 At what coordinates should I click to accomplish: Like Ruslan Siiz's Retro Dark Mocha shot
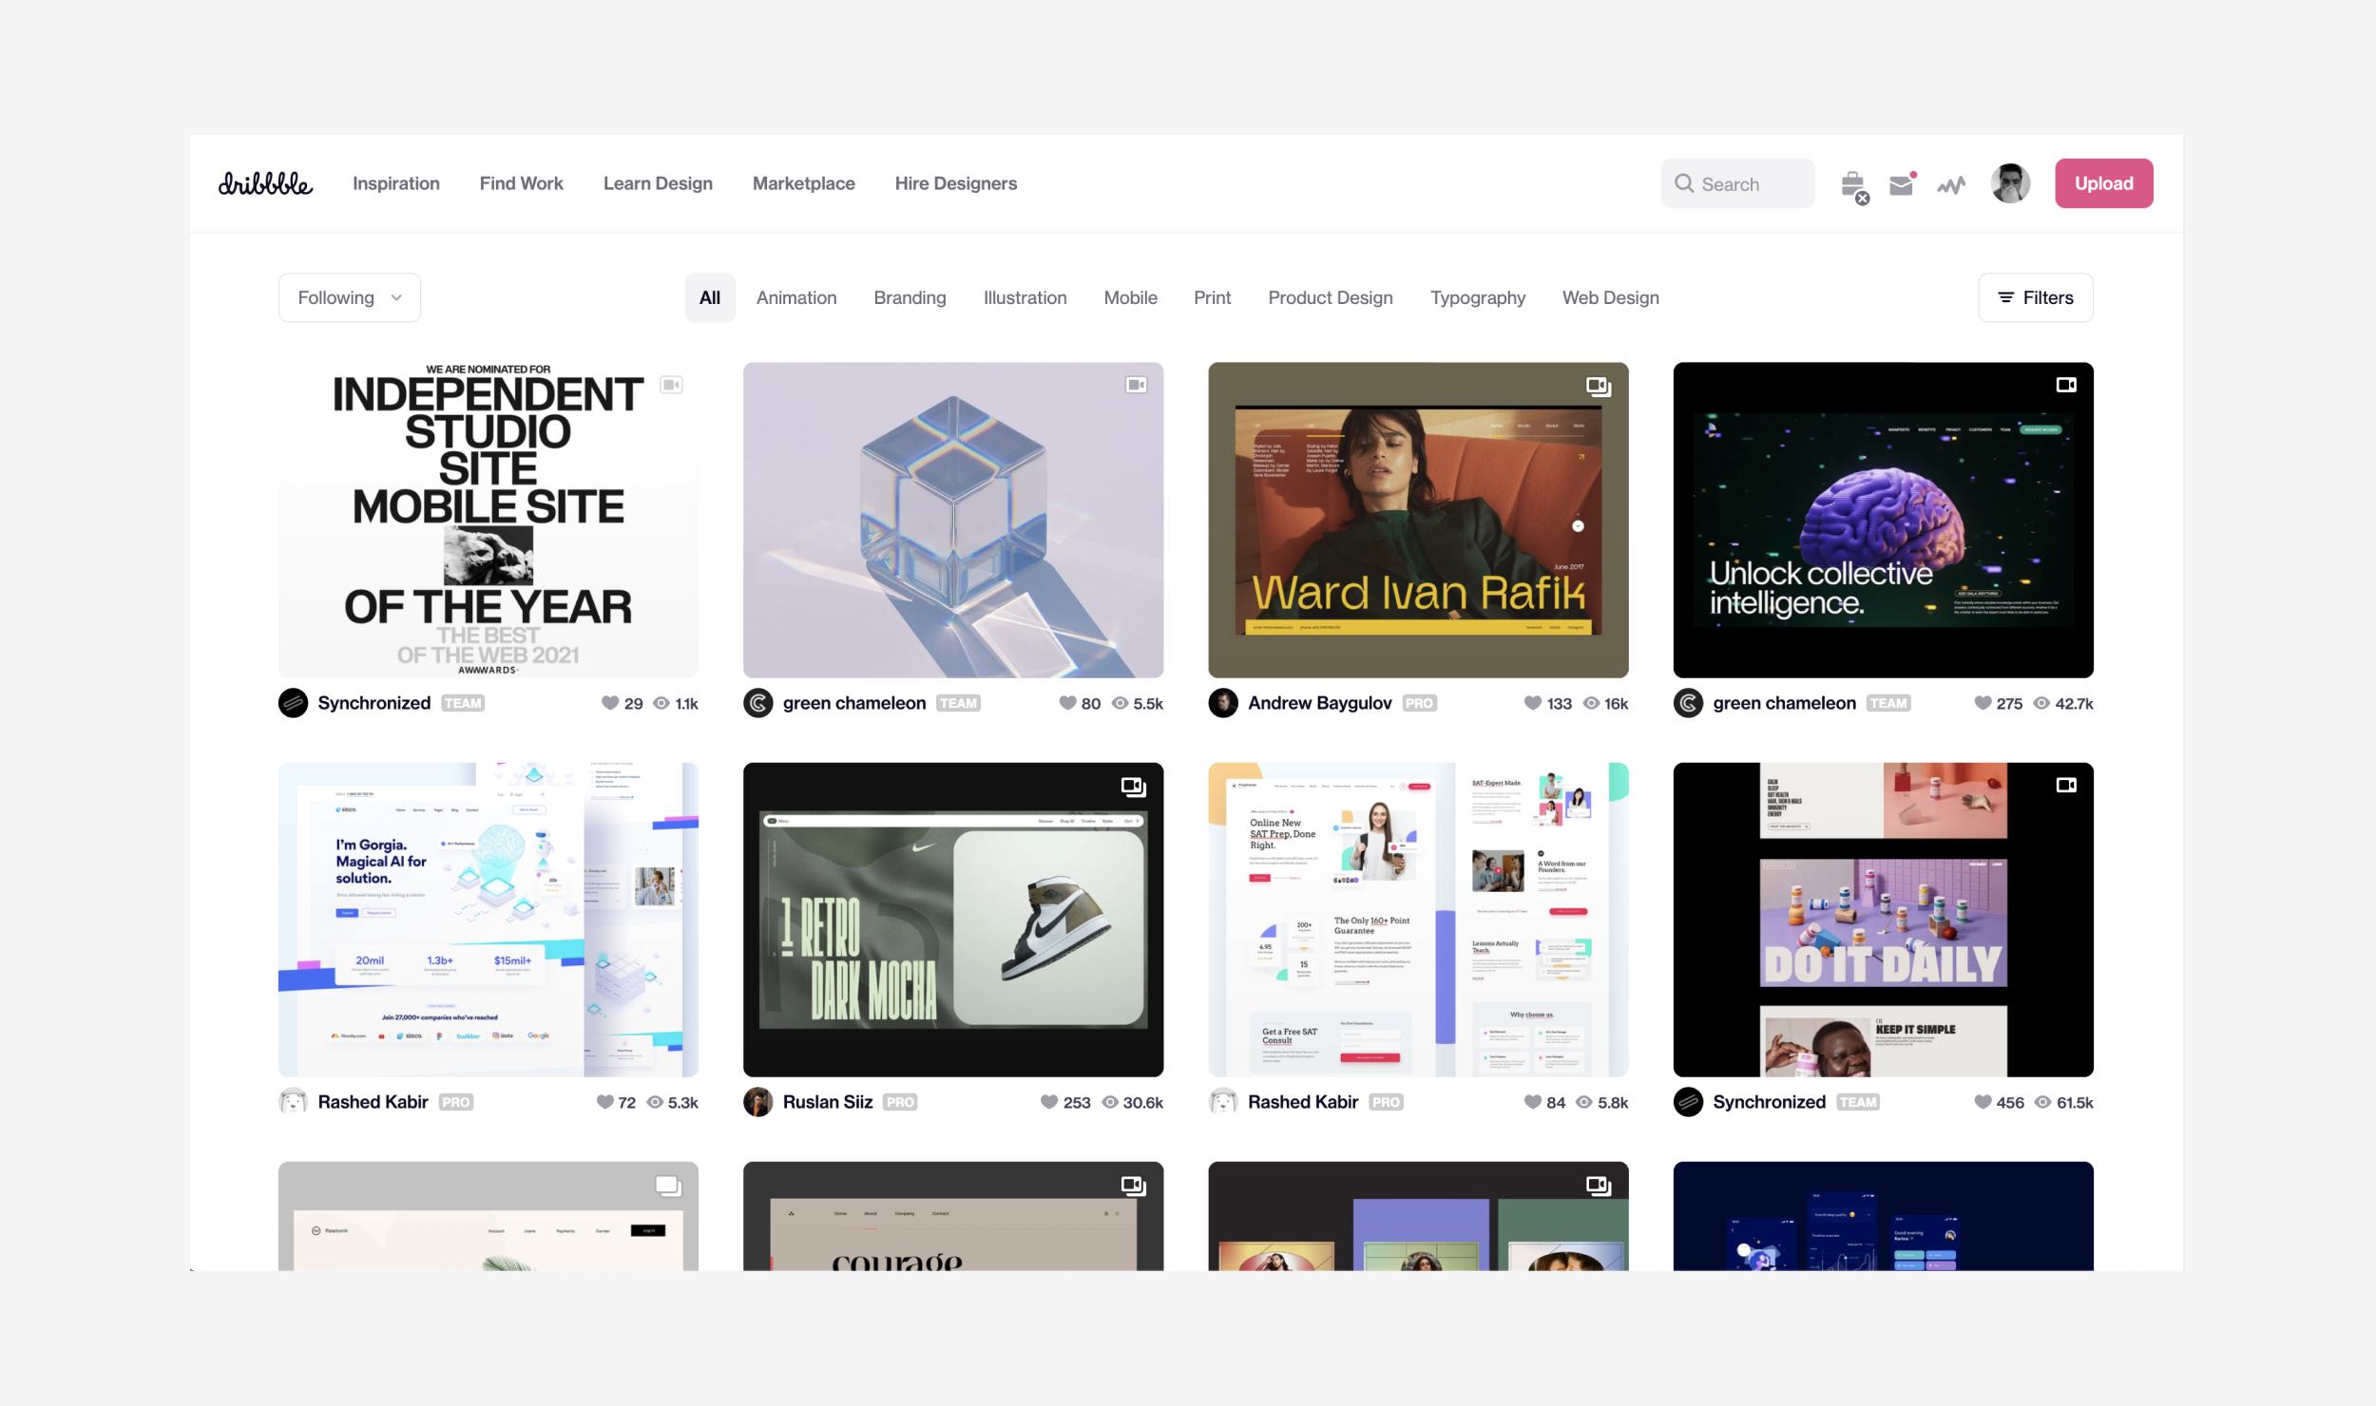point(1045,1102)
